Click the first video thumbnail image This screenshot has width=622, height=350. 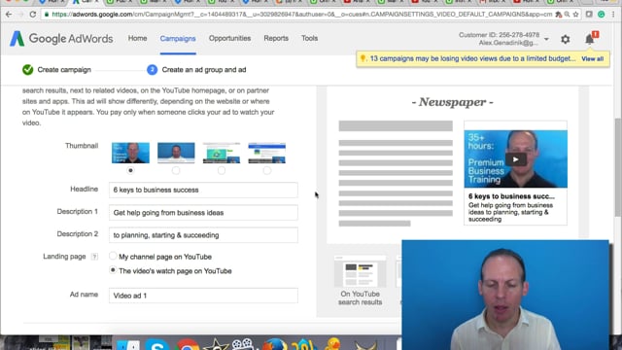(130, 153)
